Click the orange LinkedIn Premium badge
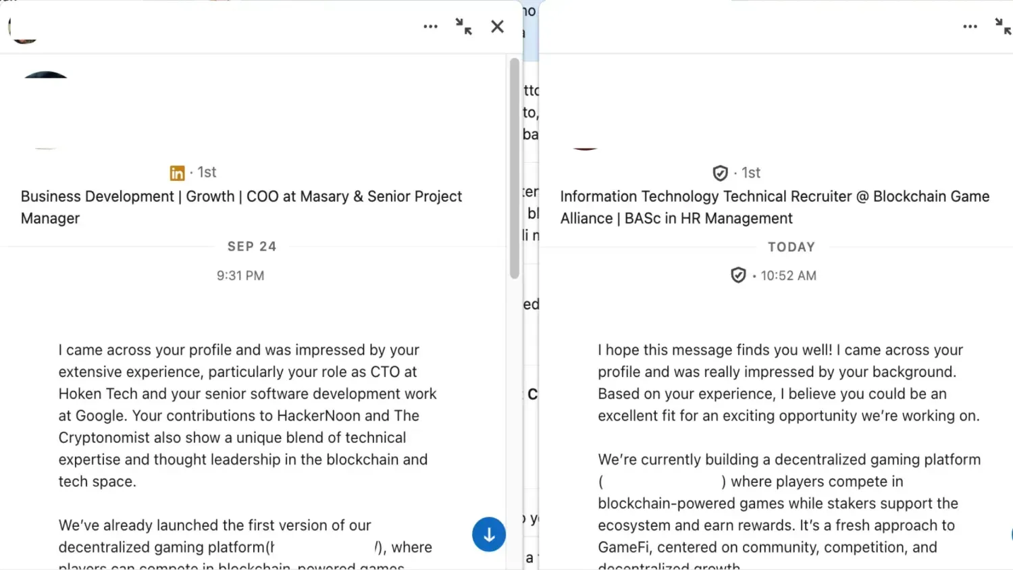The height and width of the screenshot is (570, 1013). [177, 172]
